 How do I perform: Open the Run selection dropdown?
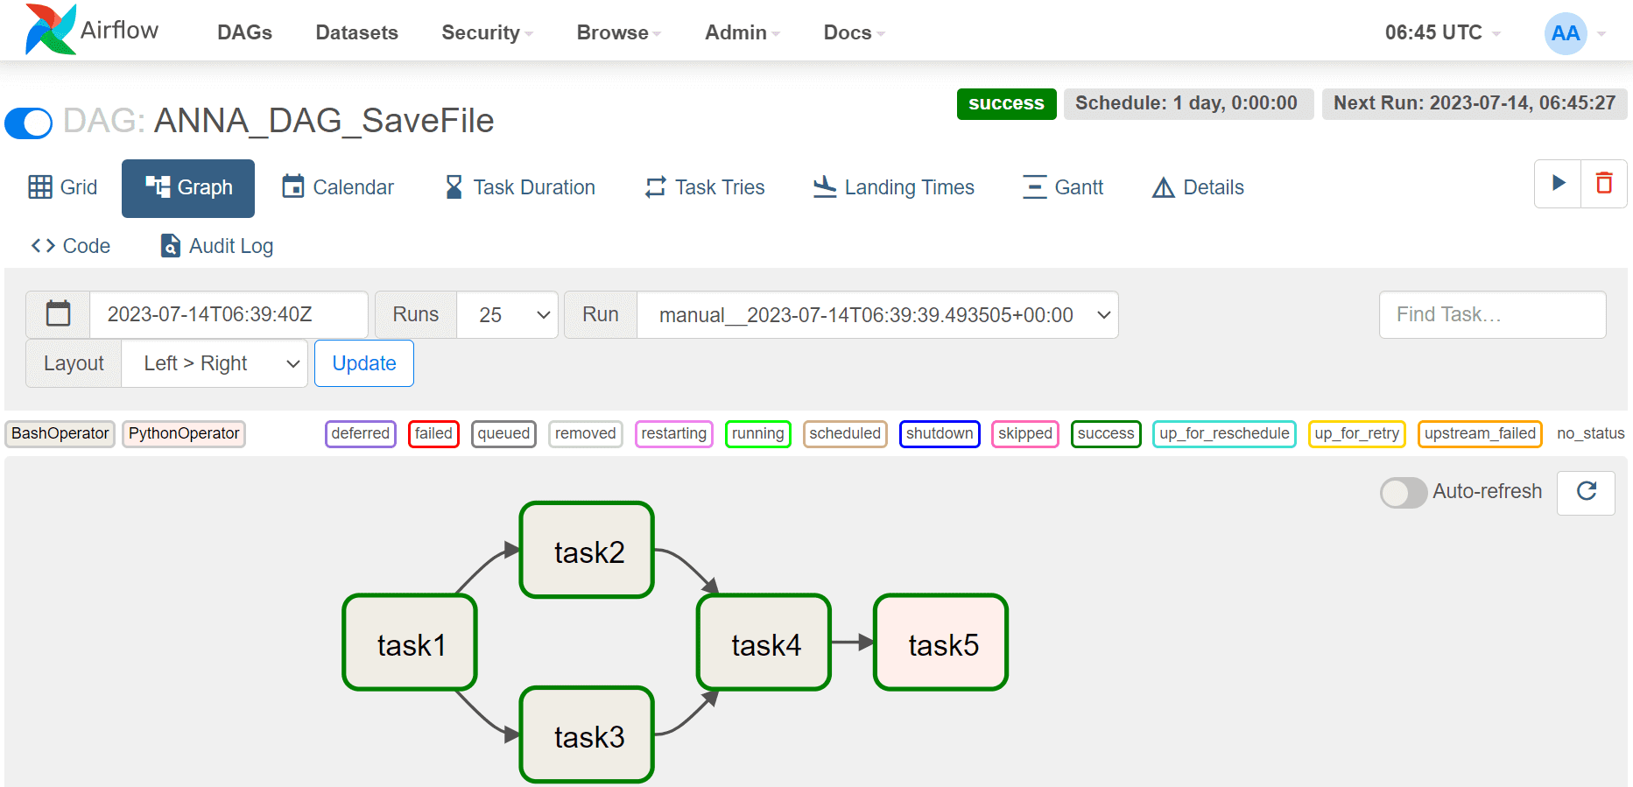coord(877,314)
